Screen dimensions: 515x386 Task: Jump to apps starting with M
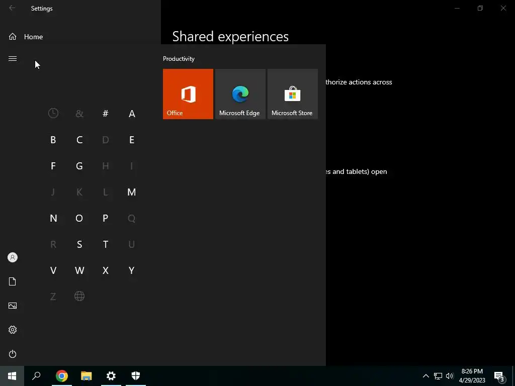tap(132, 192)
